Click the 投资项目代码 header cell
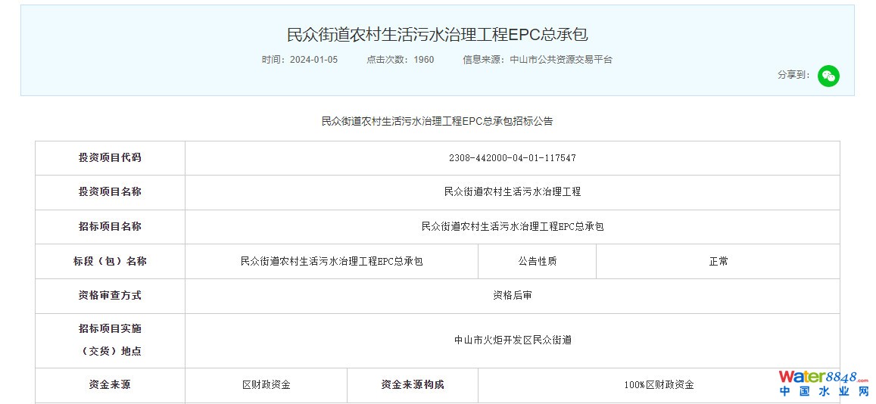Image resolution: width=876 pixels, height=404 pixels. tap(110, 158)
